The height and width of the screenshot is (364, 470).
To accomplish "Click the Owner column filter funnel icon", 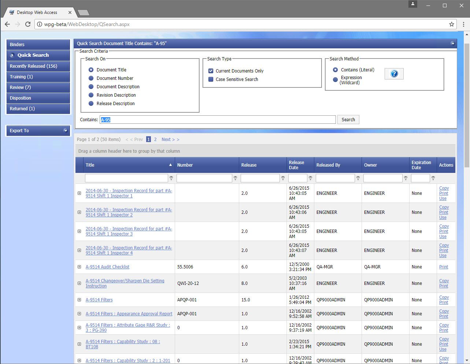I will point(406,178).
